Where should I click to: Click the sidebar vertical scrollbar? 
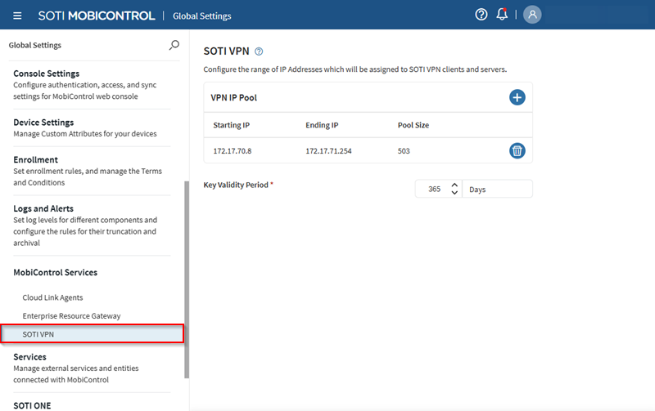[187, 279]
